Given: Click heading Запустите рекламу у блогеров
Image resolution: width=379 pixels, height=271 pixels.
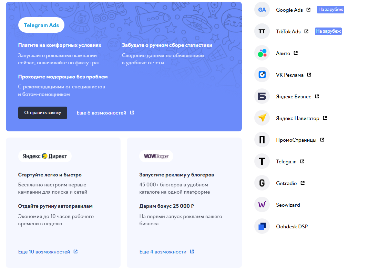Looking at the screenshot, I should 176,175.
